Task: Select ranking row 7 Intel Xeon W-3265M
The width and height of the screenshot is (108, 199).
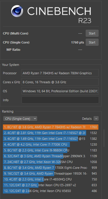Action: point(51,162)
